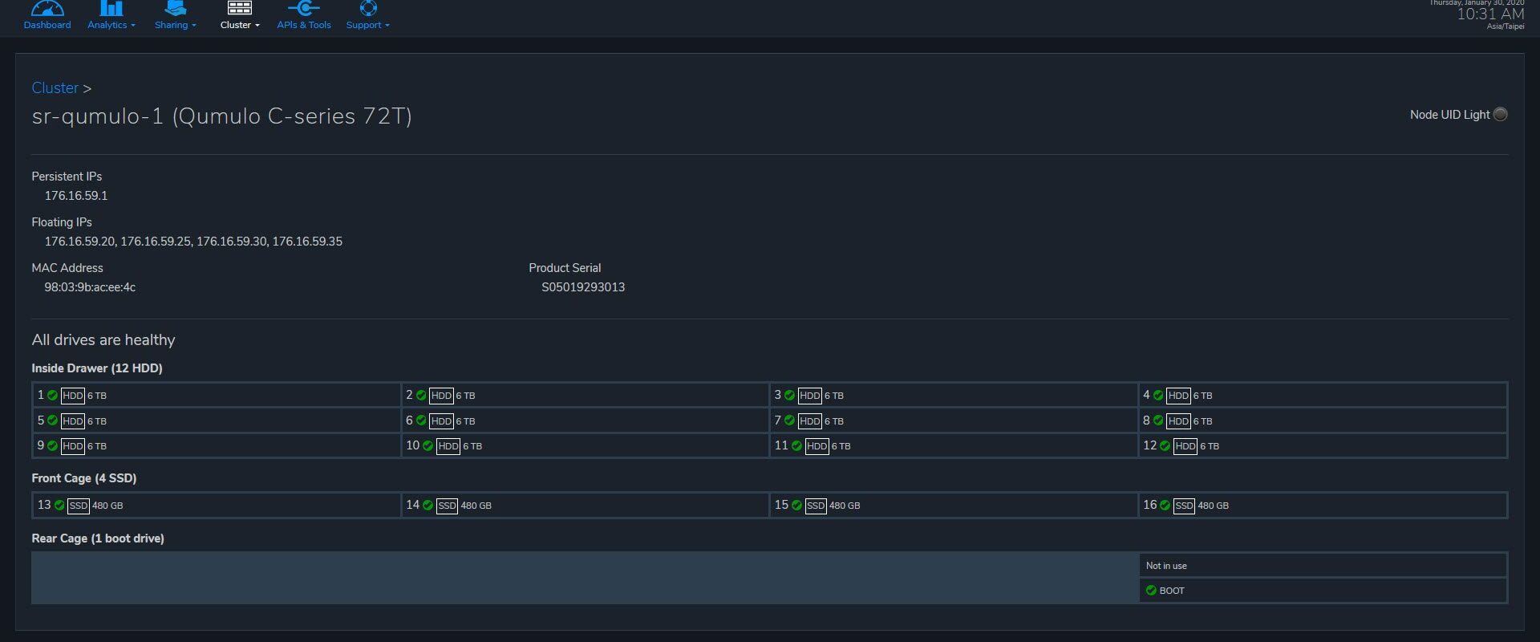Click the green health check for SSD 13
This screenshot has height=642, width=1540.
tap(59, 506)
